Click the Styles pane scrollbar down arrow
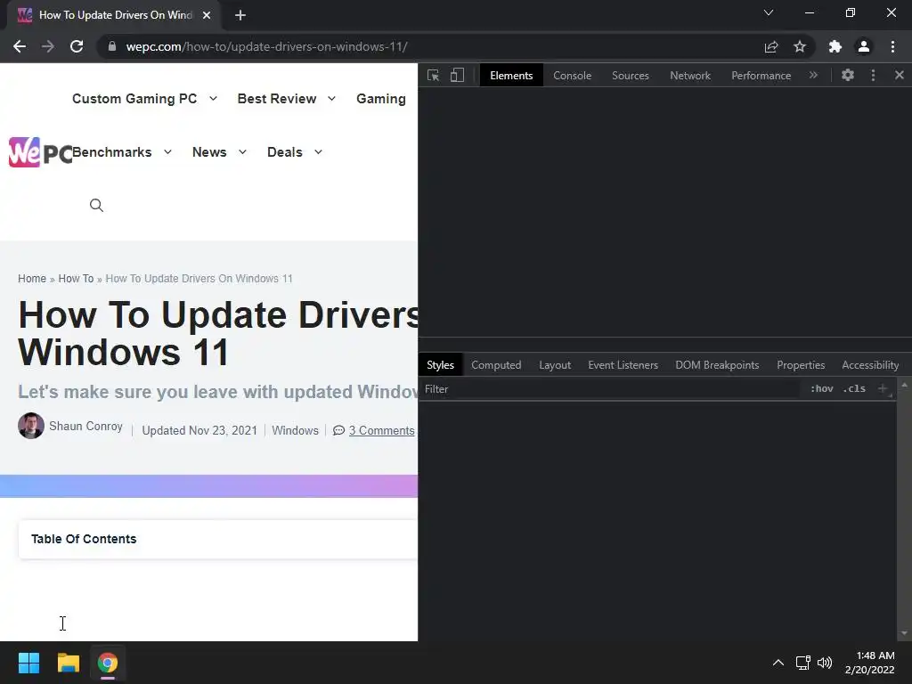Image resolution: width=912 pixels, height=684 pixels. coord(904,633)
